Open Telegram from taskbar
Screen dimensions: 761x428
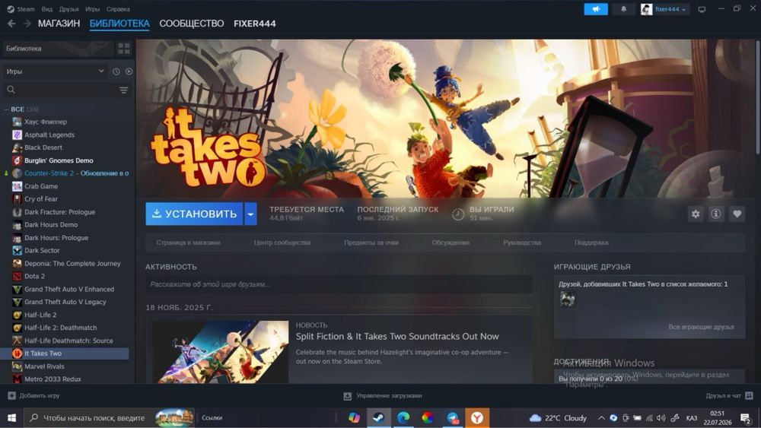pos(452,417)
